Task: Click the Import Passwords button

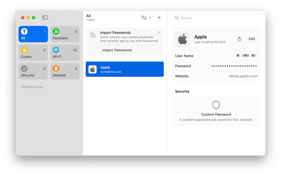Action: [x=117, y=50]
